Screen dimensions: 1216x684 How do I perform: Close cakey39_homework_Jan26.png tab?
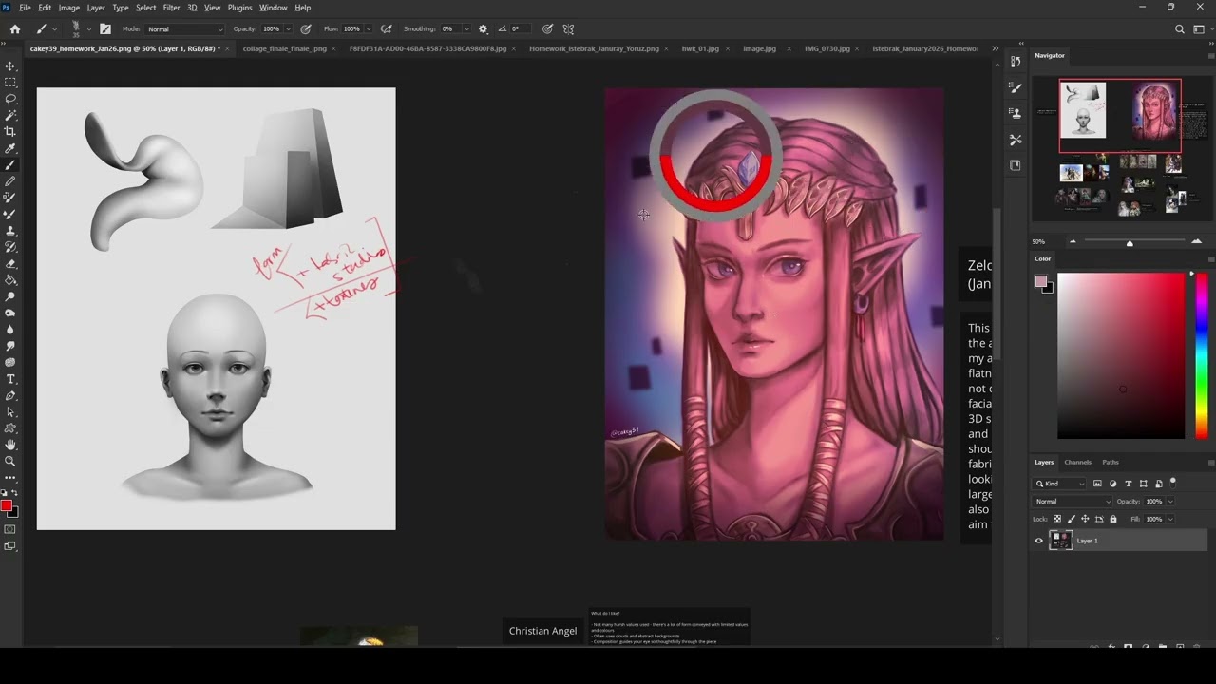pos(228,48)
